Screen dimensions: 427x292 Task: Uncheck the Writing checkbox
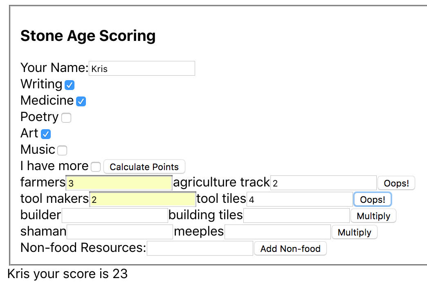(70, 85)
